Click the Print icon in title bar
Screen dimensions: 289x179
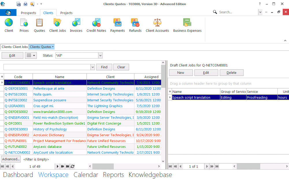pos(25,4)
